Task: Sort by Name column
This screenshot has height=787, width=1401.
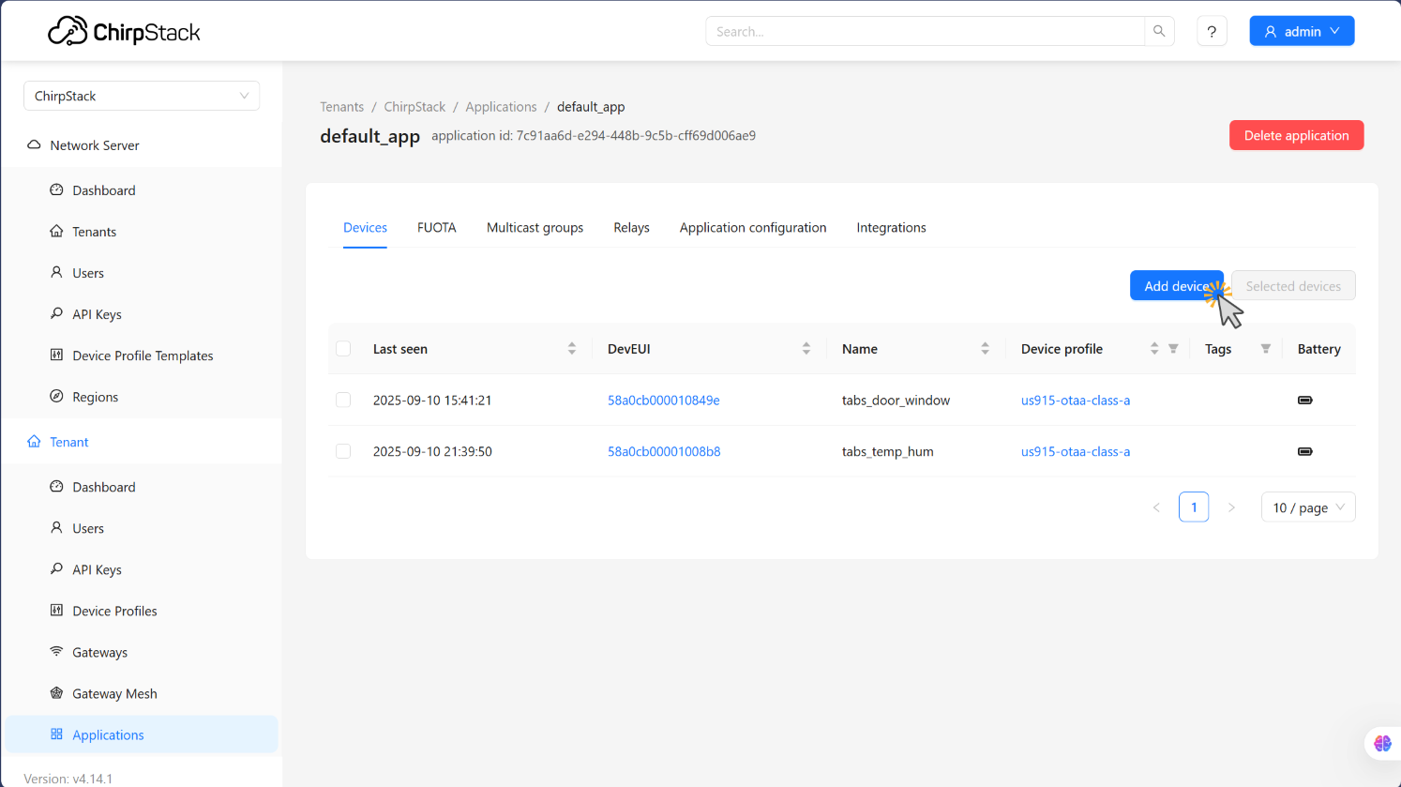Action: click(x=985, y=348)
